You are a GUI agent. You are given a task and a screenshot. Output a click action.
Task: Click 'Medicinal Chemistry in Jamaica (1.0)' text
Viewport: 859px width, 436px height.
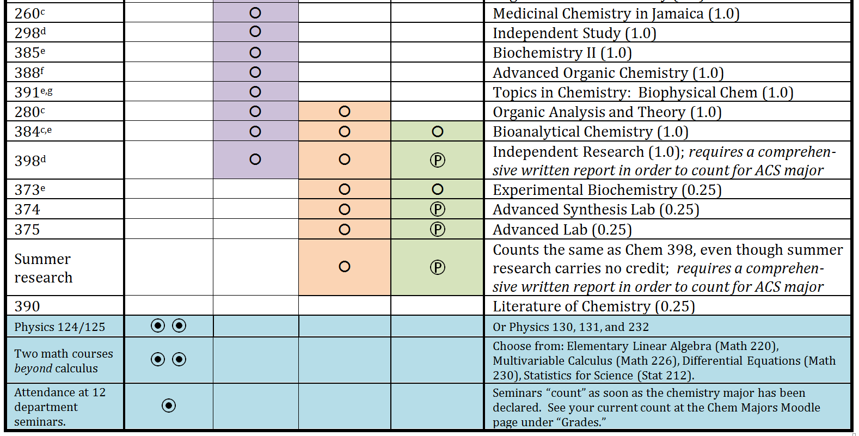click(x=616, y=14)
